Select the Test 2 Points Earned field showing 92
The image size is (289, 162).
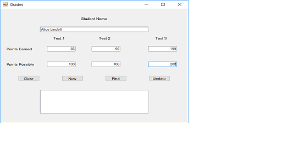point(106,49)
